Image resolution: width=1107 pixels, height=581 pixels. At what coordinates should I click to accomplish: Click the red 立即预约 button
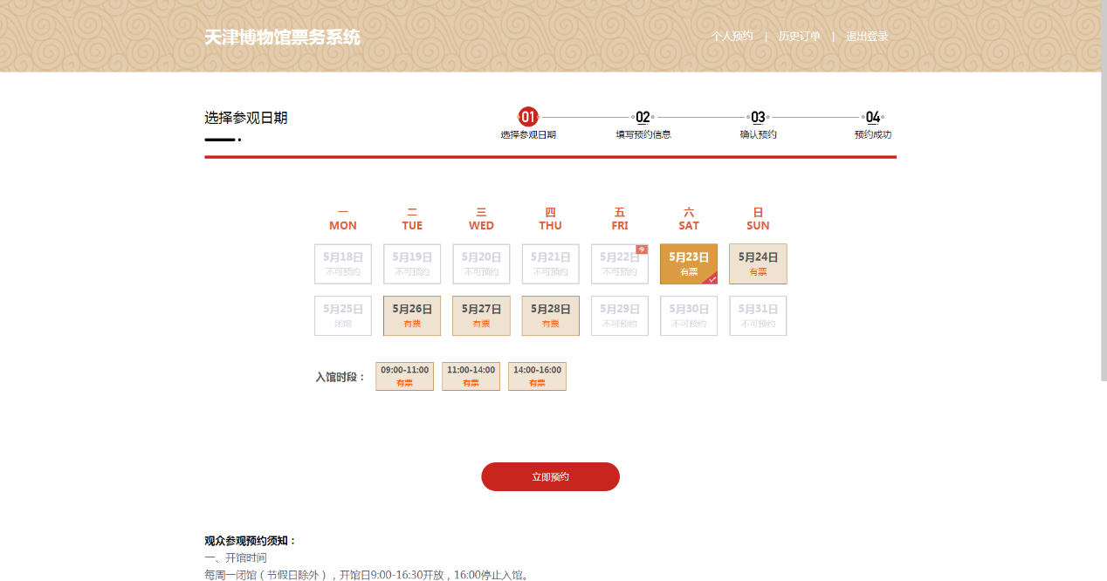(550, 477)
